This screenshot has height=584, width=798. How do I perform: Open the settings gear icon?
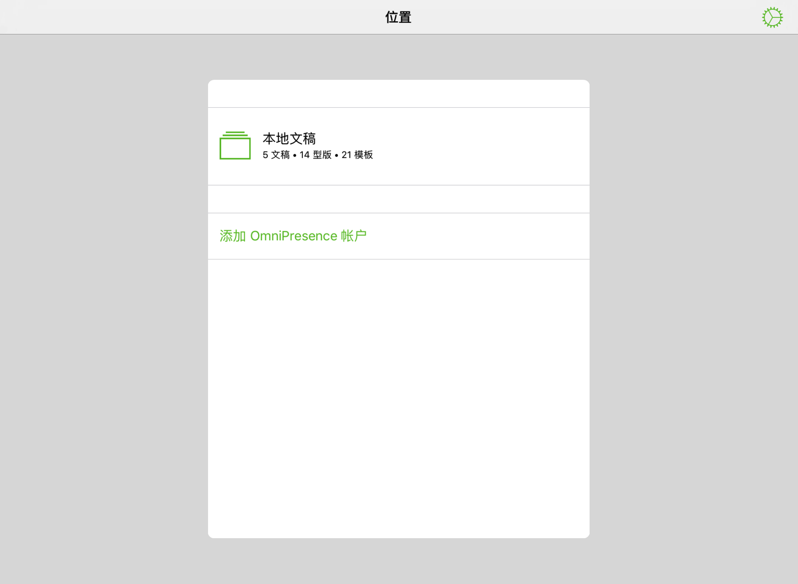point(772,17)
